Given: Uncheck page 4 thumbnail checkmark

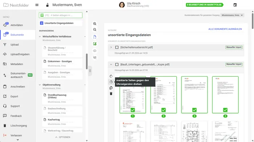Looking at the screenshot, I should (225, 110).
